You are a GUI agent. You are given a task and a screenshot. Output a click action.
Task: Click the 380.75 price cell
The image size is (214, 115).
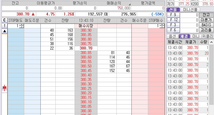point(86,44)
